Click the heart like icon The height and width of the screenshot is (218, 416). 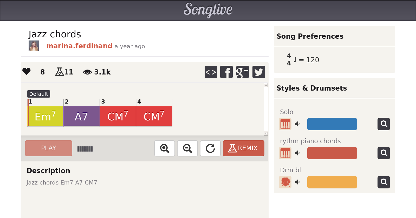[x=27, y=72]
